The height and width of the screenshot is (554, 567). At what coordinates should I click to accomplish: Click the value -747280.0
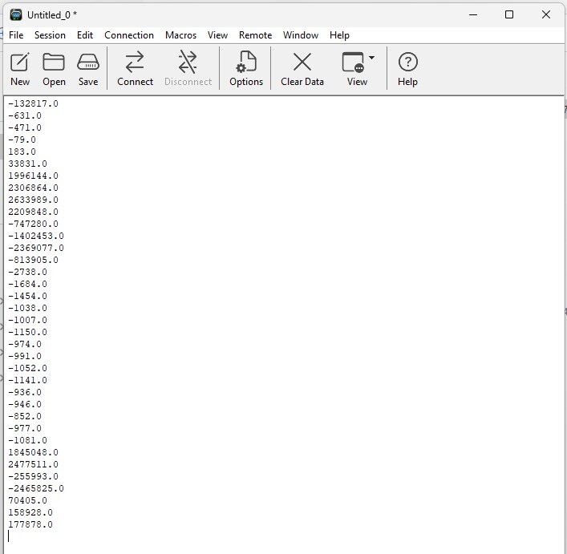pyautogui.click(x=33, y=224)
